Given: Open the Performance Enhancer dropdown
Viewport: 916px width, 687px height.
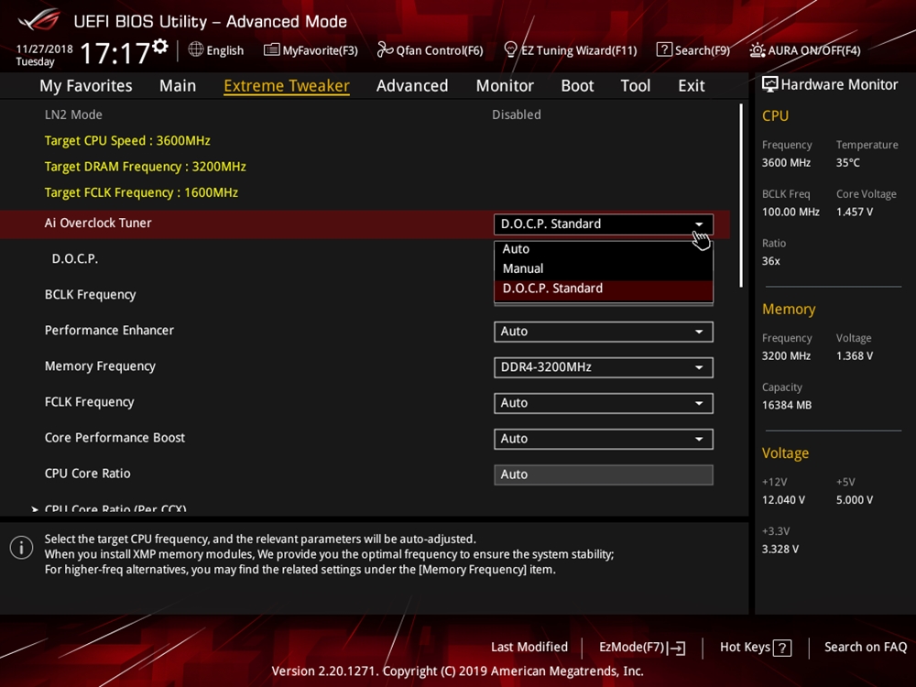Looking at the screenshot, I should [603, 332].
